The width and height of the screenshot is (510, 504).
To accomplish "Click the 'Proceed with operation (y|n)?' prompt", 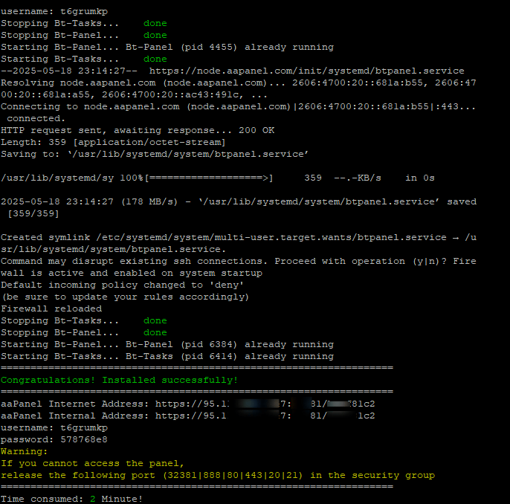I will [361, 261].
